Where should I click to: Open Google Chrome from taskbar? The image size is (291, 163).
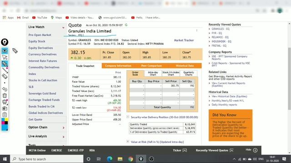click(130, 159)
